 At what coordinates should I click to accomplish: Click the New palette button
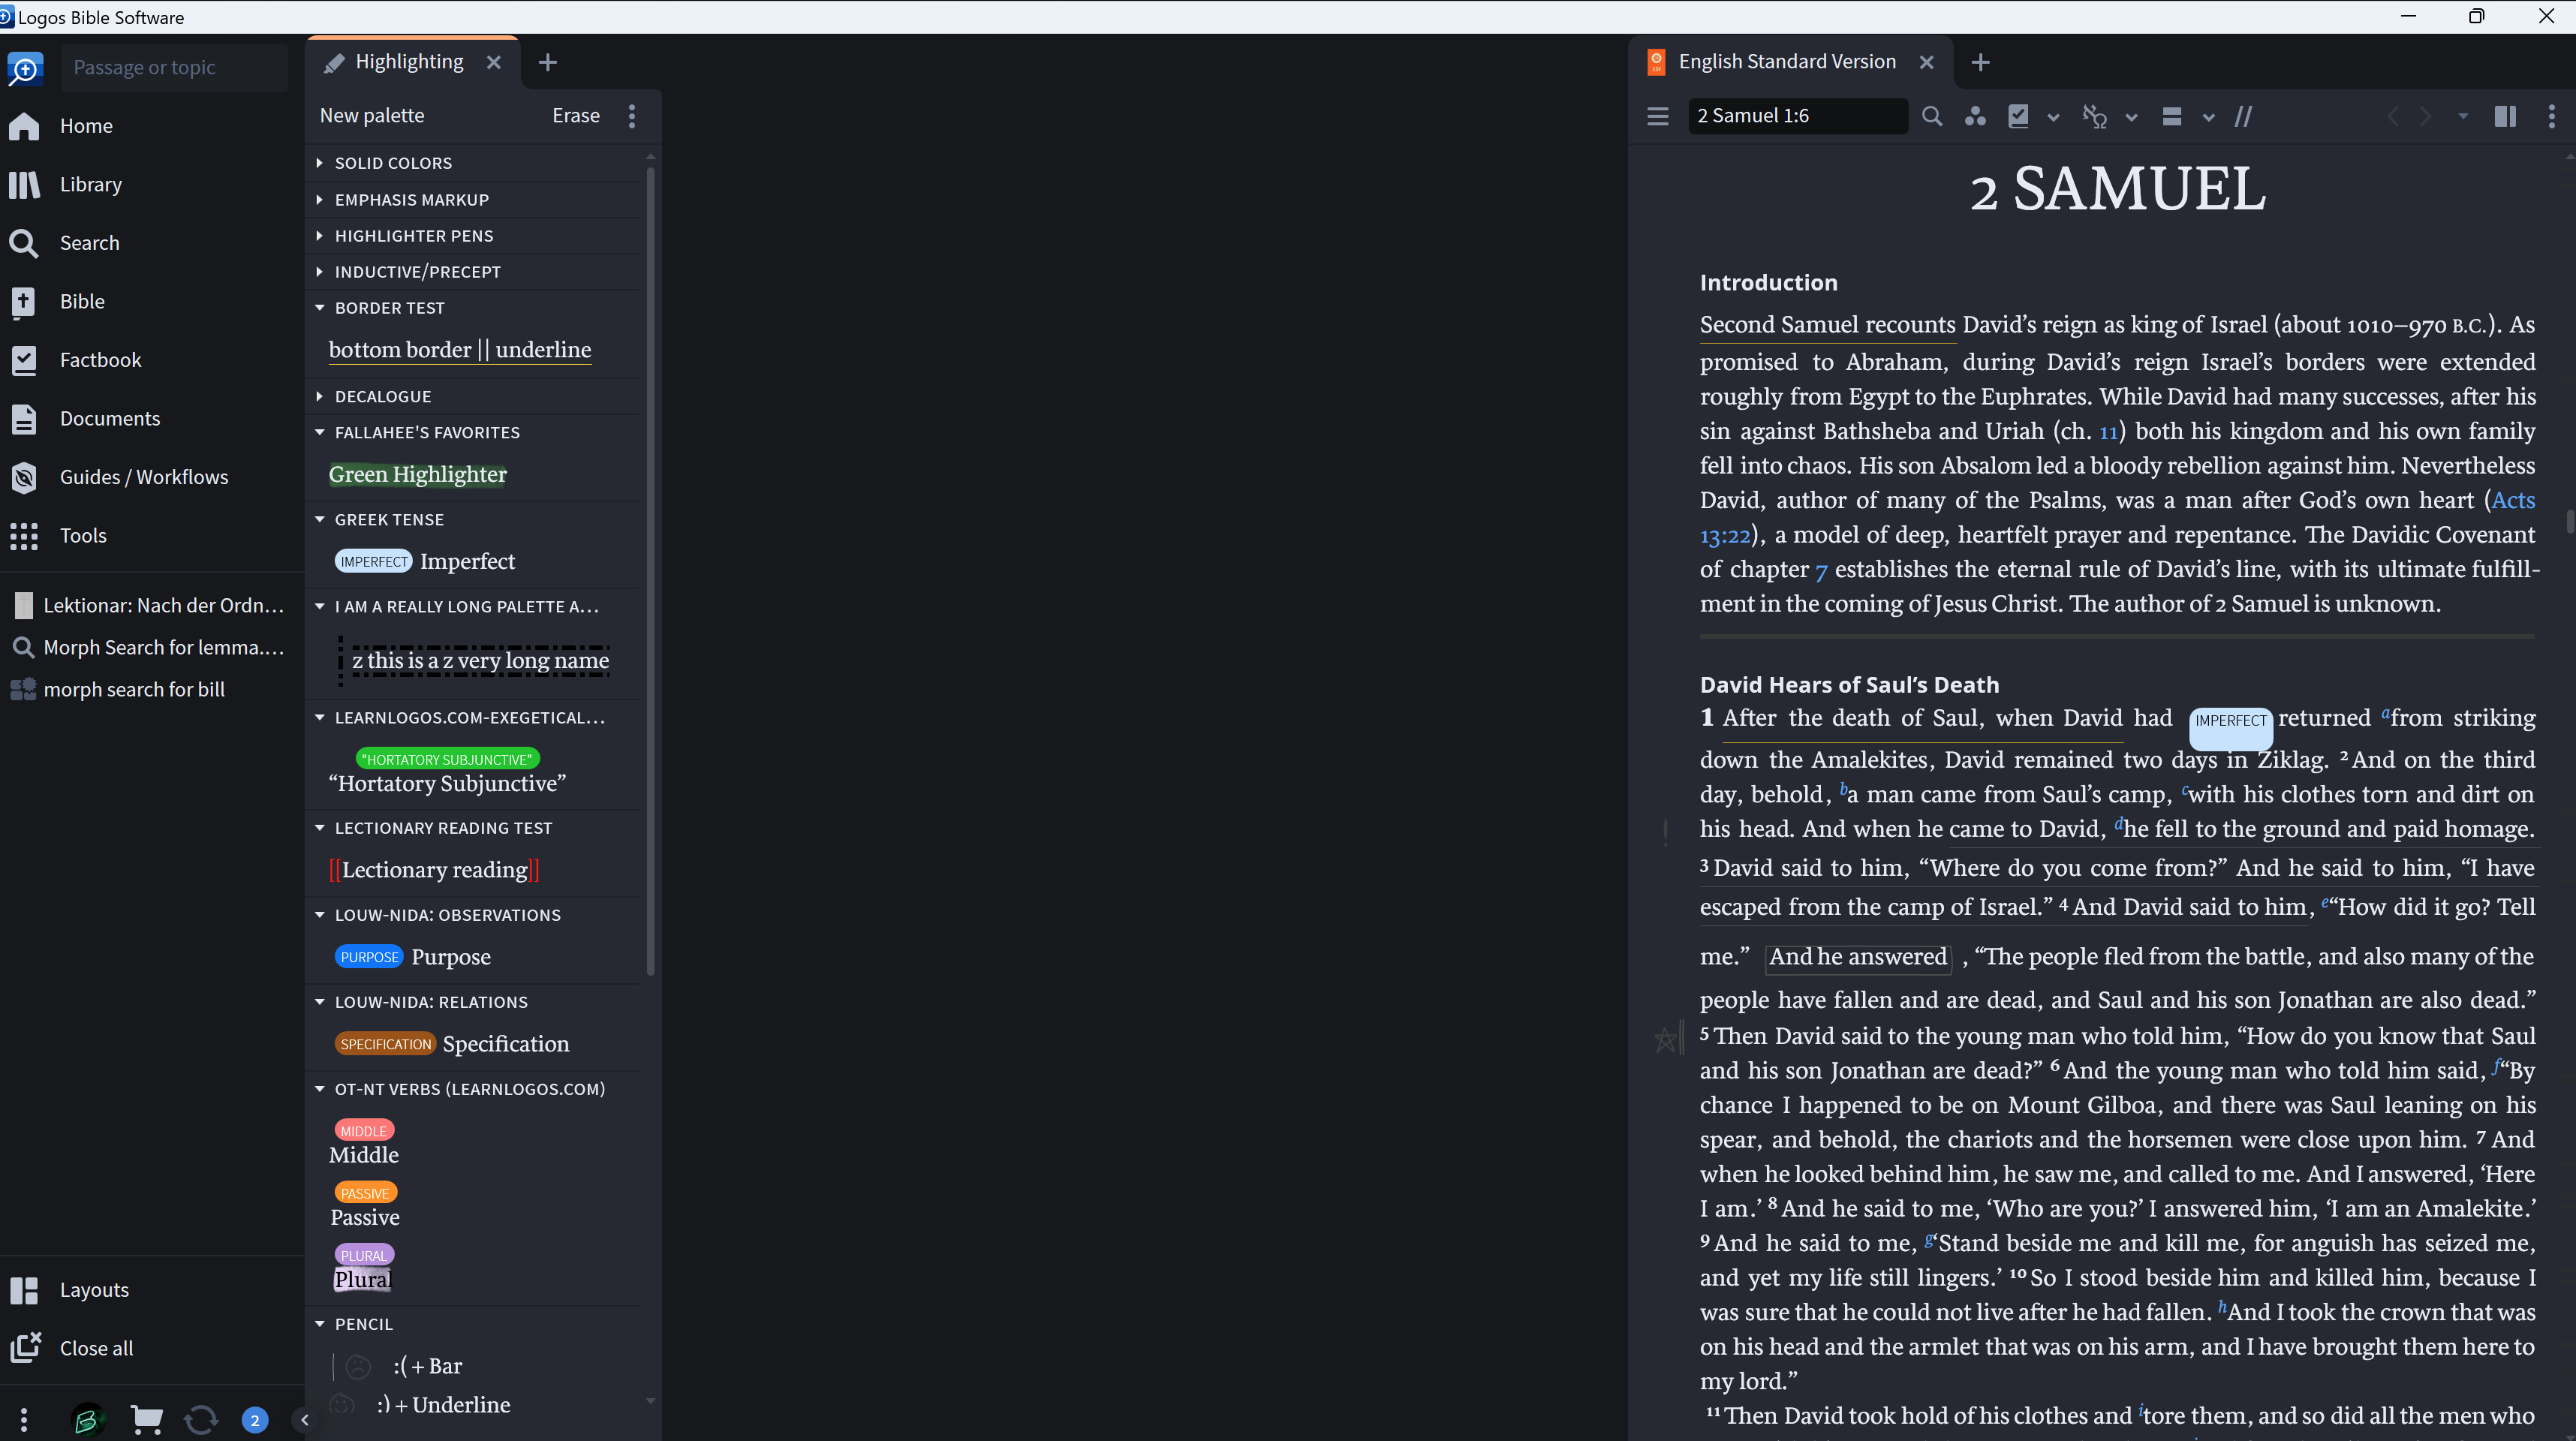(372, 116)
